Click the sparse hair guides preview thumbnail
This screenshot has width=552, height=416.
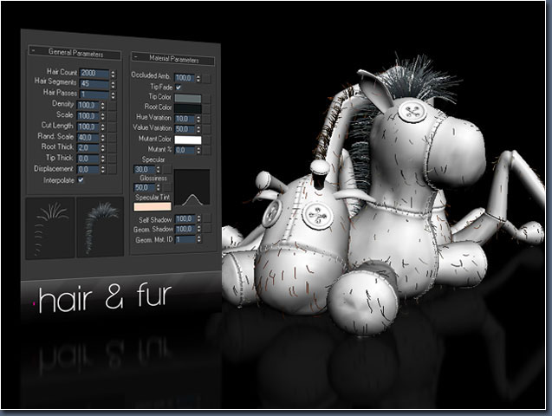[50, 228]
